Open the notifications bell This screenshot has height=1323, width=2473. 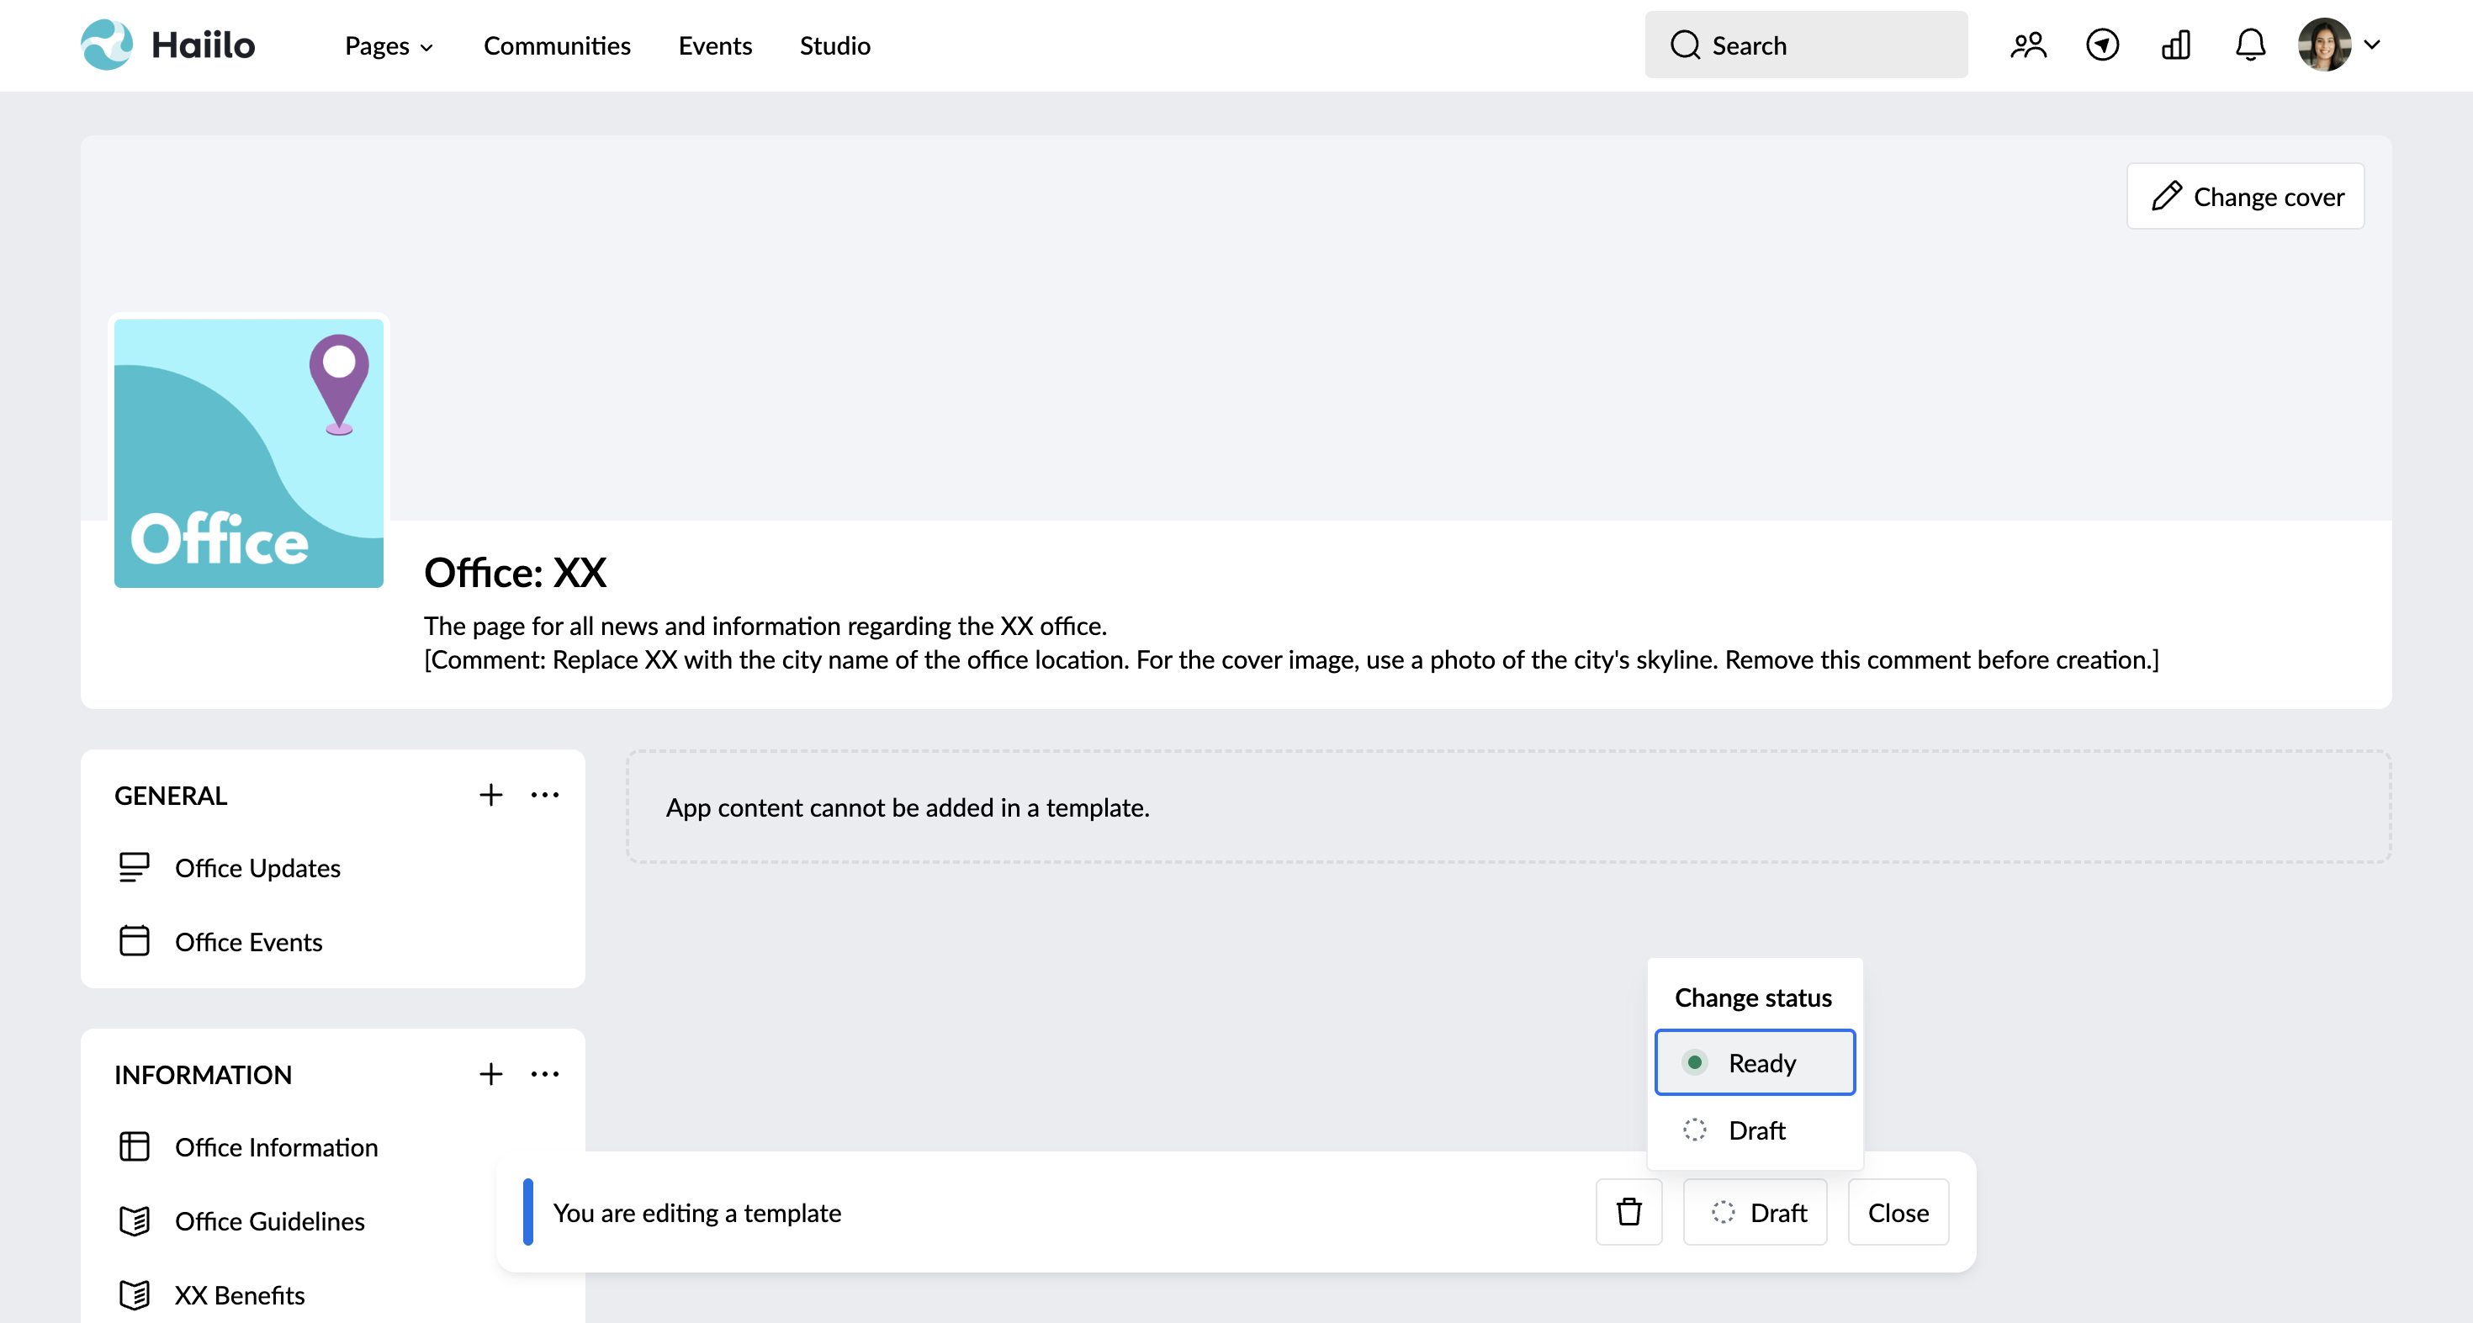2250,45
